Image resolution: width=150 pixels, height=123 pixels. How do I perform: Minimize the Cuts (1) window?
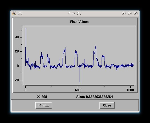[x=124, y=13]
